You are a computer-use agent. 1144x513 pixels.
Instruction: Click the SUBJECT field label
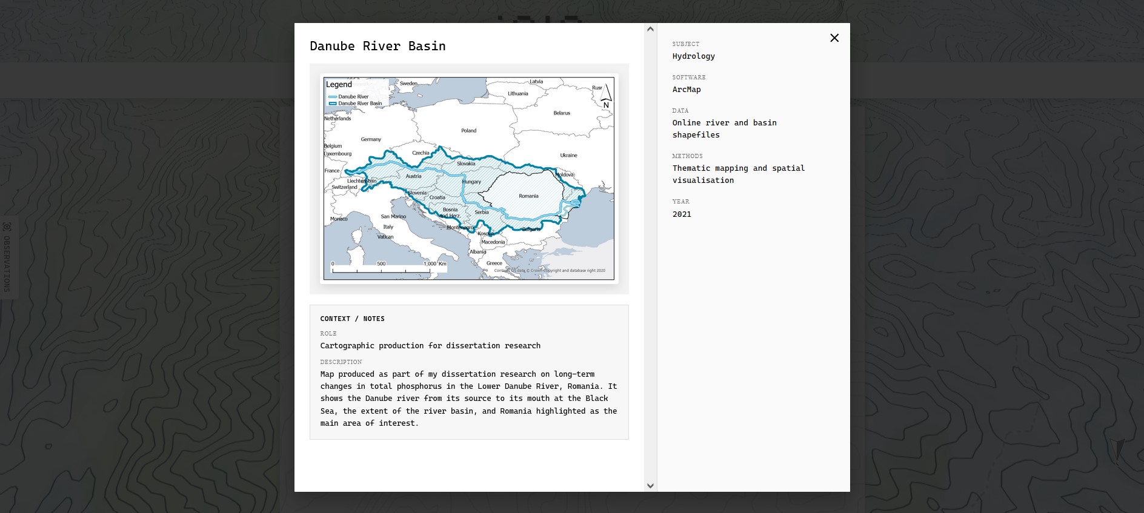pos(685,44)
